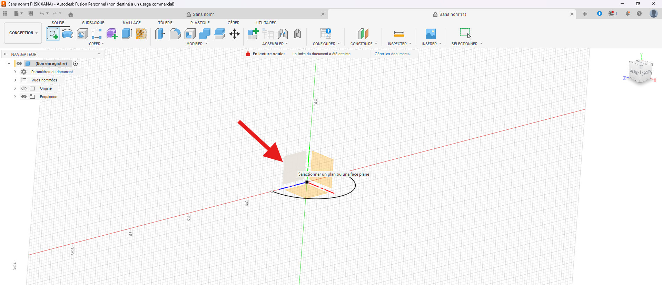The height and width of the screenshot is (285, 662).
Task: Switch to the "Sans nom*" document tab
Action: [x=204, y=14]
